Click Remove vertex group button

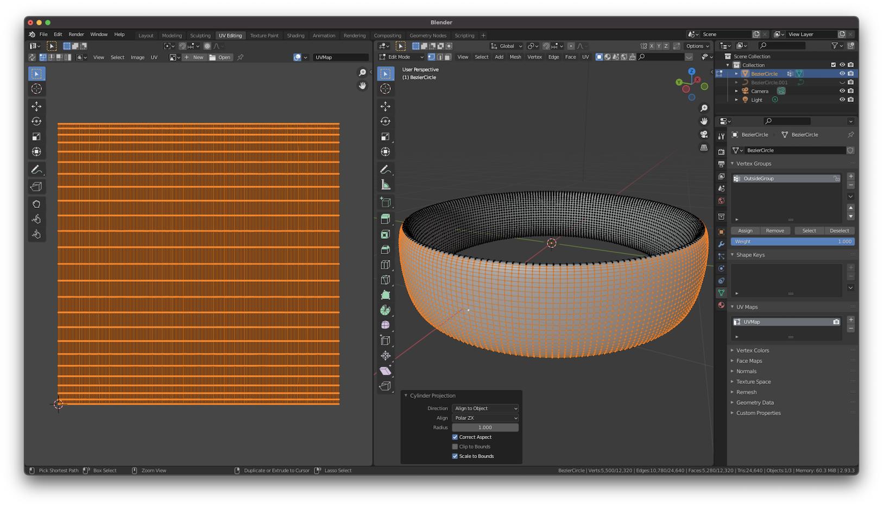pos(775,231)
